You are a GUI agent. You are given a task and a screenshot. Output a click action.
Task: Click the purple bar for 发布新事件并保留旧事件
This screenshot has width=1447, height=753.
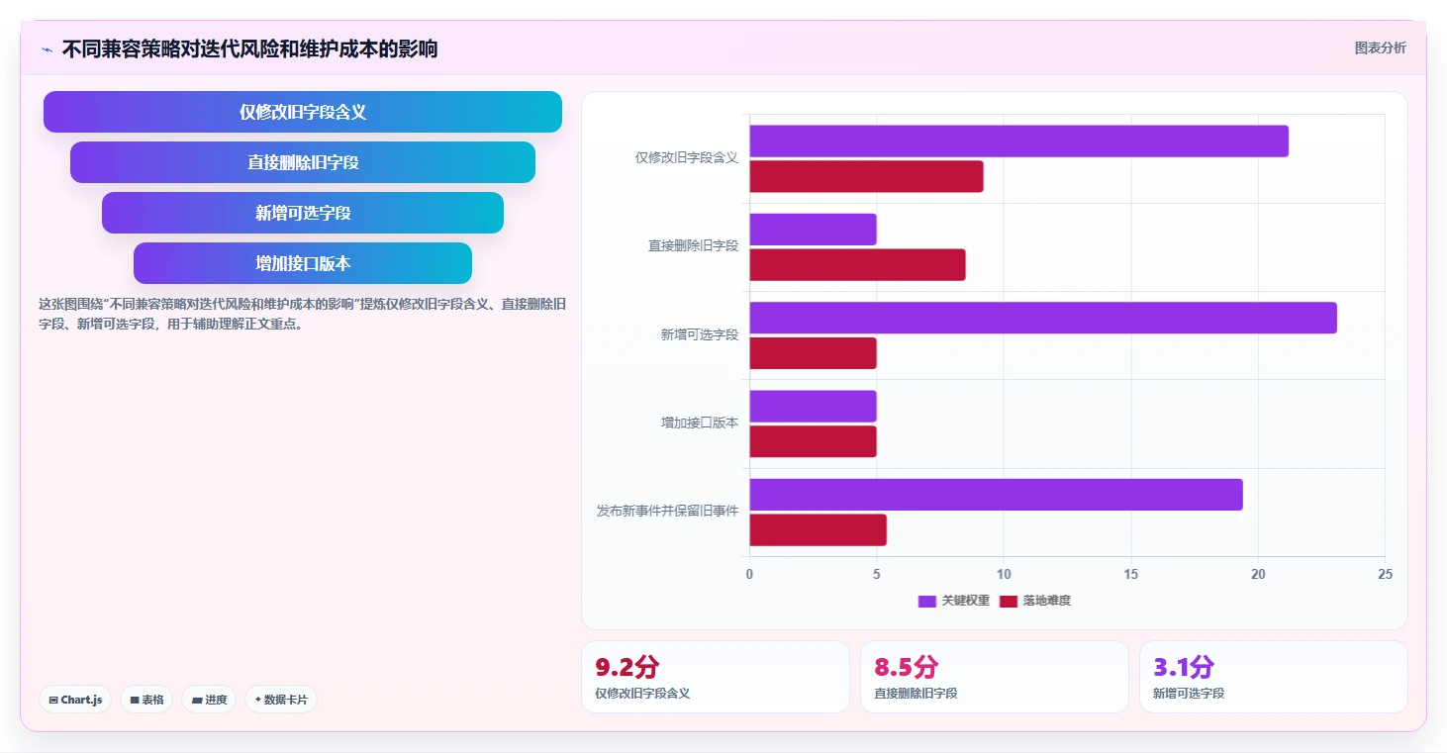coord(996,495)
